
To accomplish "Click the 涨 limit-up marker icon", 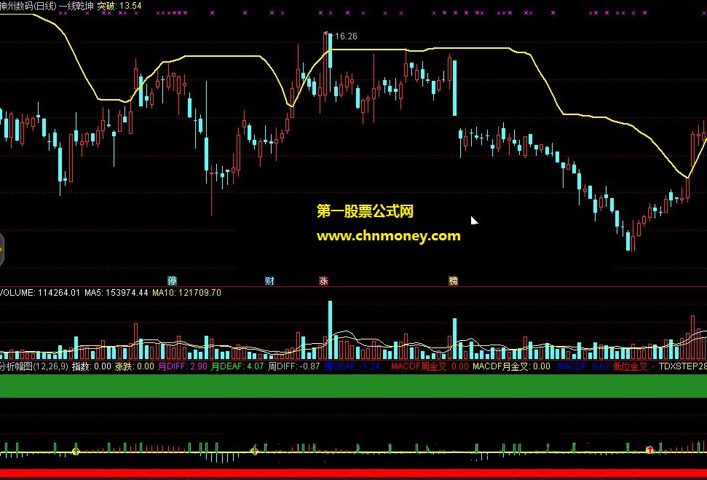I will [323, 281].
